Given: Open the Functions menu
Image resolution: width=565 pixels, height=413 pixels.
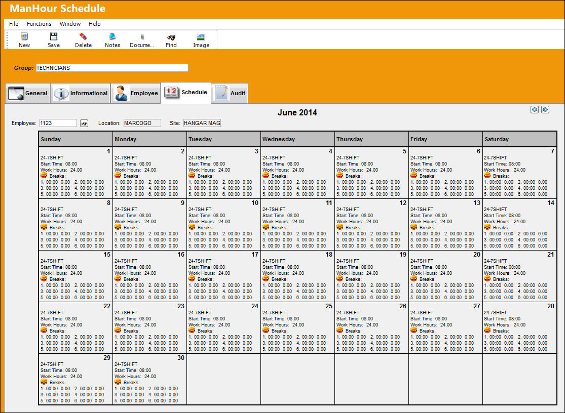Looking at the screenshot, I should pos(39,24).
